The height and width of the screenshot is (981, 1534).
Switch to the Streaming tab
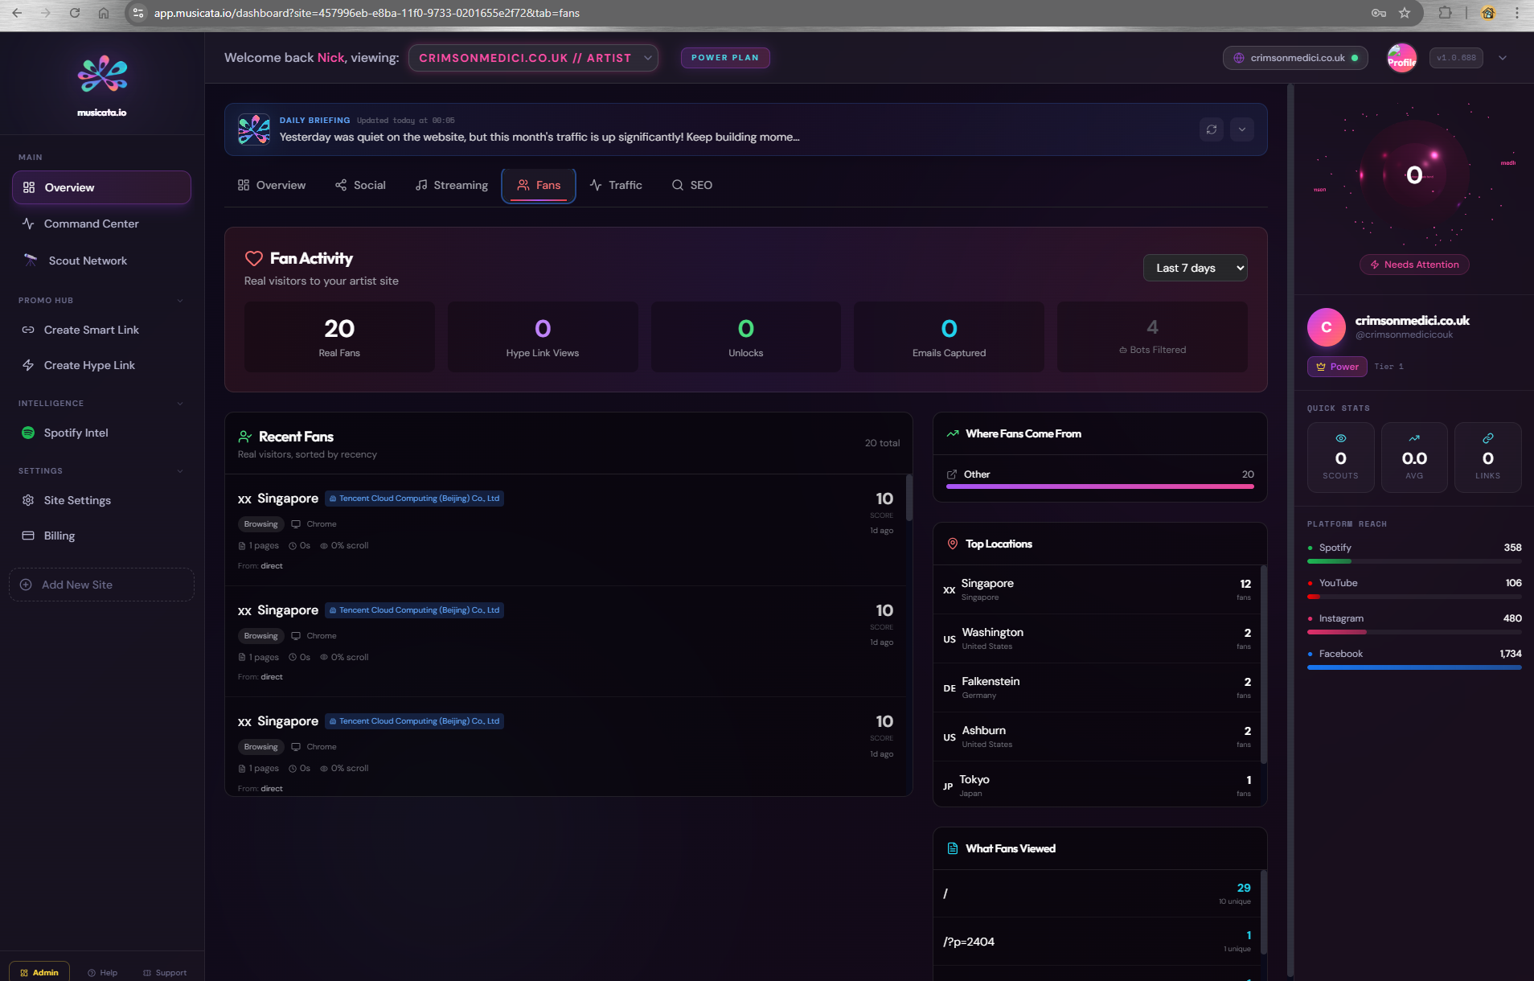pyautogui.click(x=452, y=185)
